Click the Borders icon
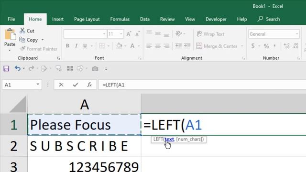This screenshot has width=306, height=172. (x=102, y=46)
